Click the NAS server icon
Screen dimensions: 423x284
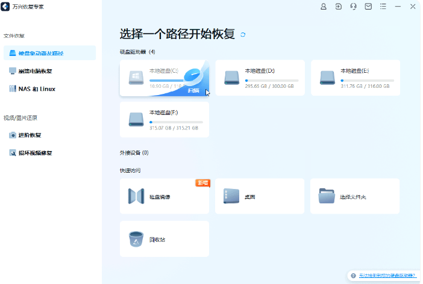point(13,88)
